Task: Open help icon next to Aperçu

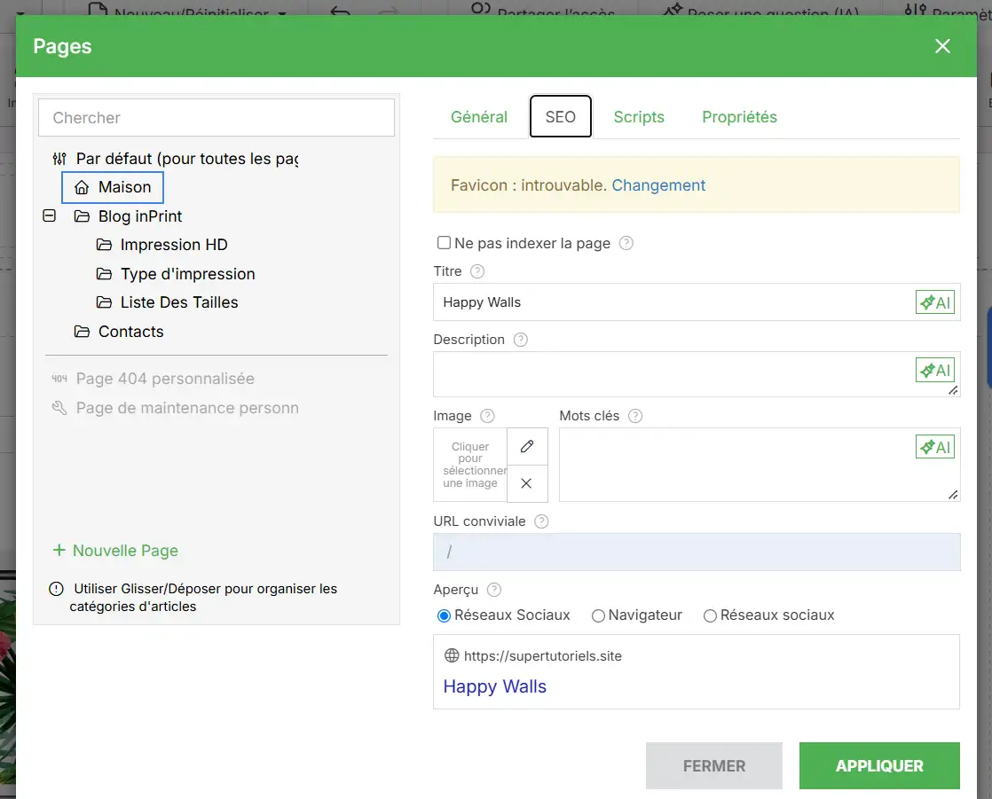Action: [494, 590]
